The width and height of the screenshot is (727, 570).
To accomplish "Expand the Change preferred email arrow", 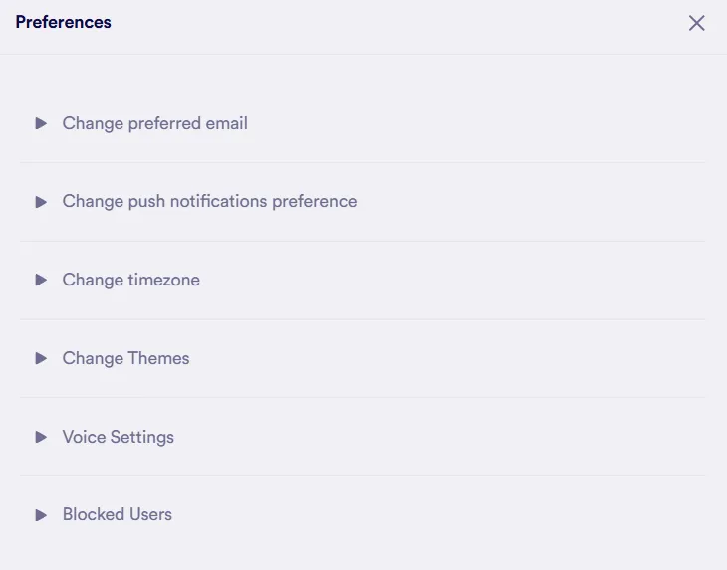I will (x=41, y=123).
